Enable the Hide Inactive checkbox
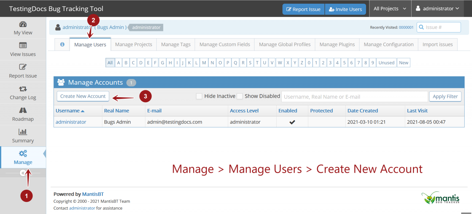 coord(199,96)
